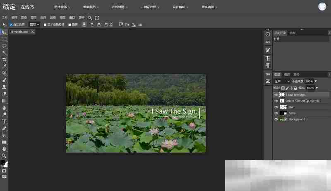Expand the fifth top navigation dropdown

coord(180,7)
